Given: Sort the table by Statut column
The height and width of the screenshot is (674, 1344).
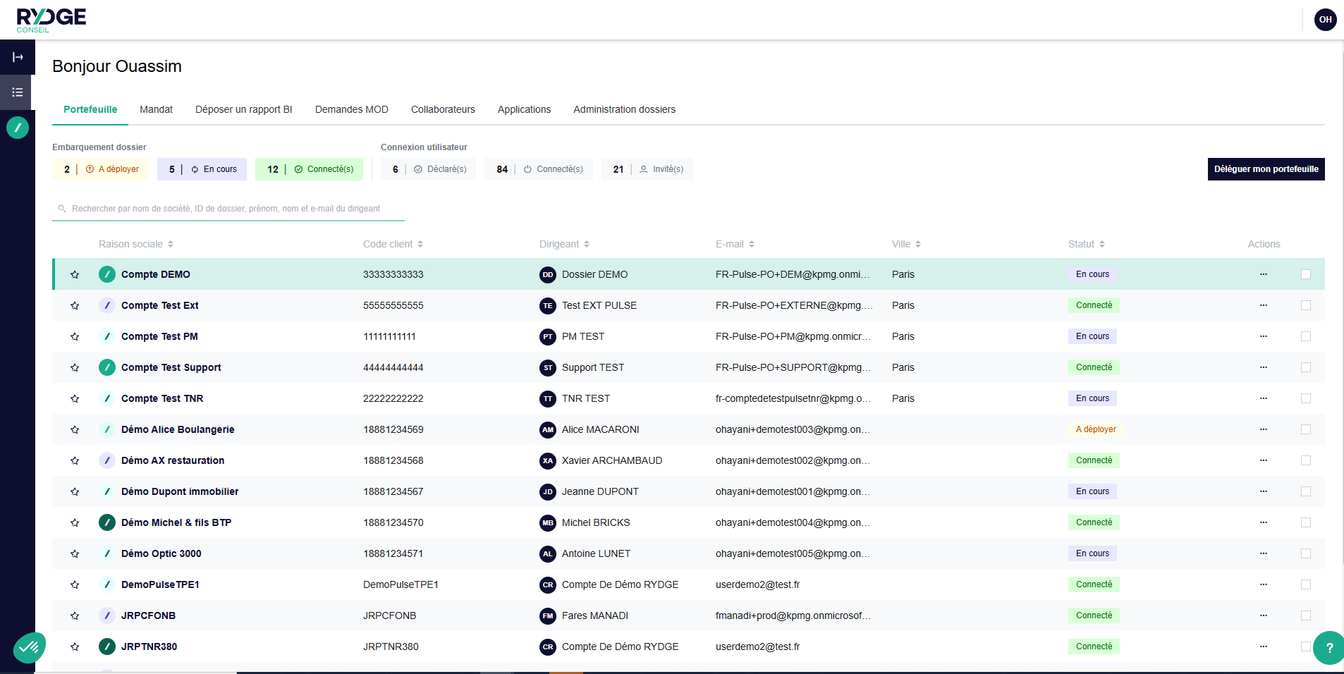Looking at the screenshot, I should click(x=1086, y=244).
